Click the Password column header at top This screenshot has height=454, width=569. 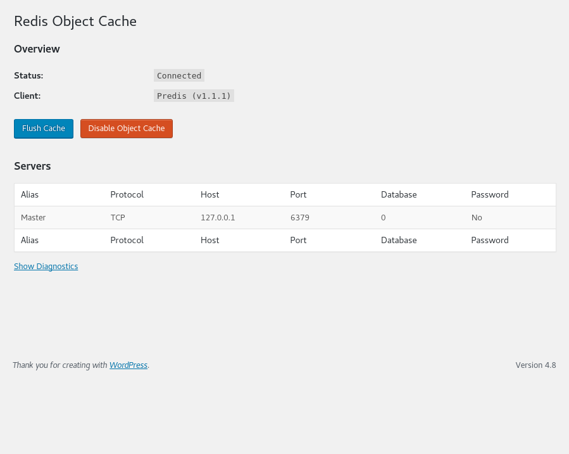(490, 194)
